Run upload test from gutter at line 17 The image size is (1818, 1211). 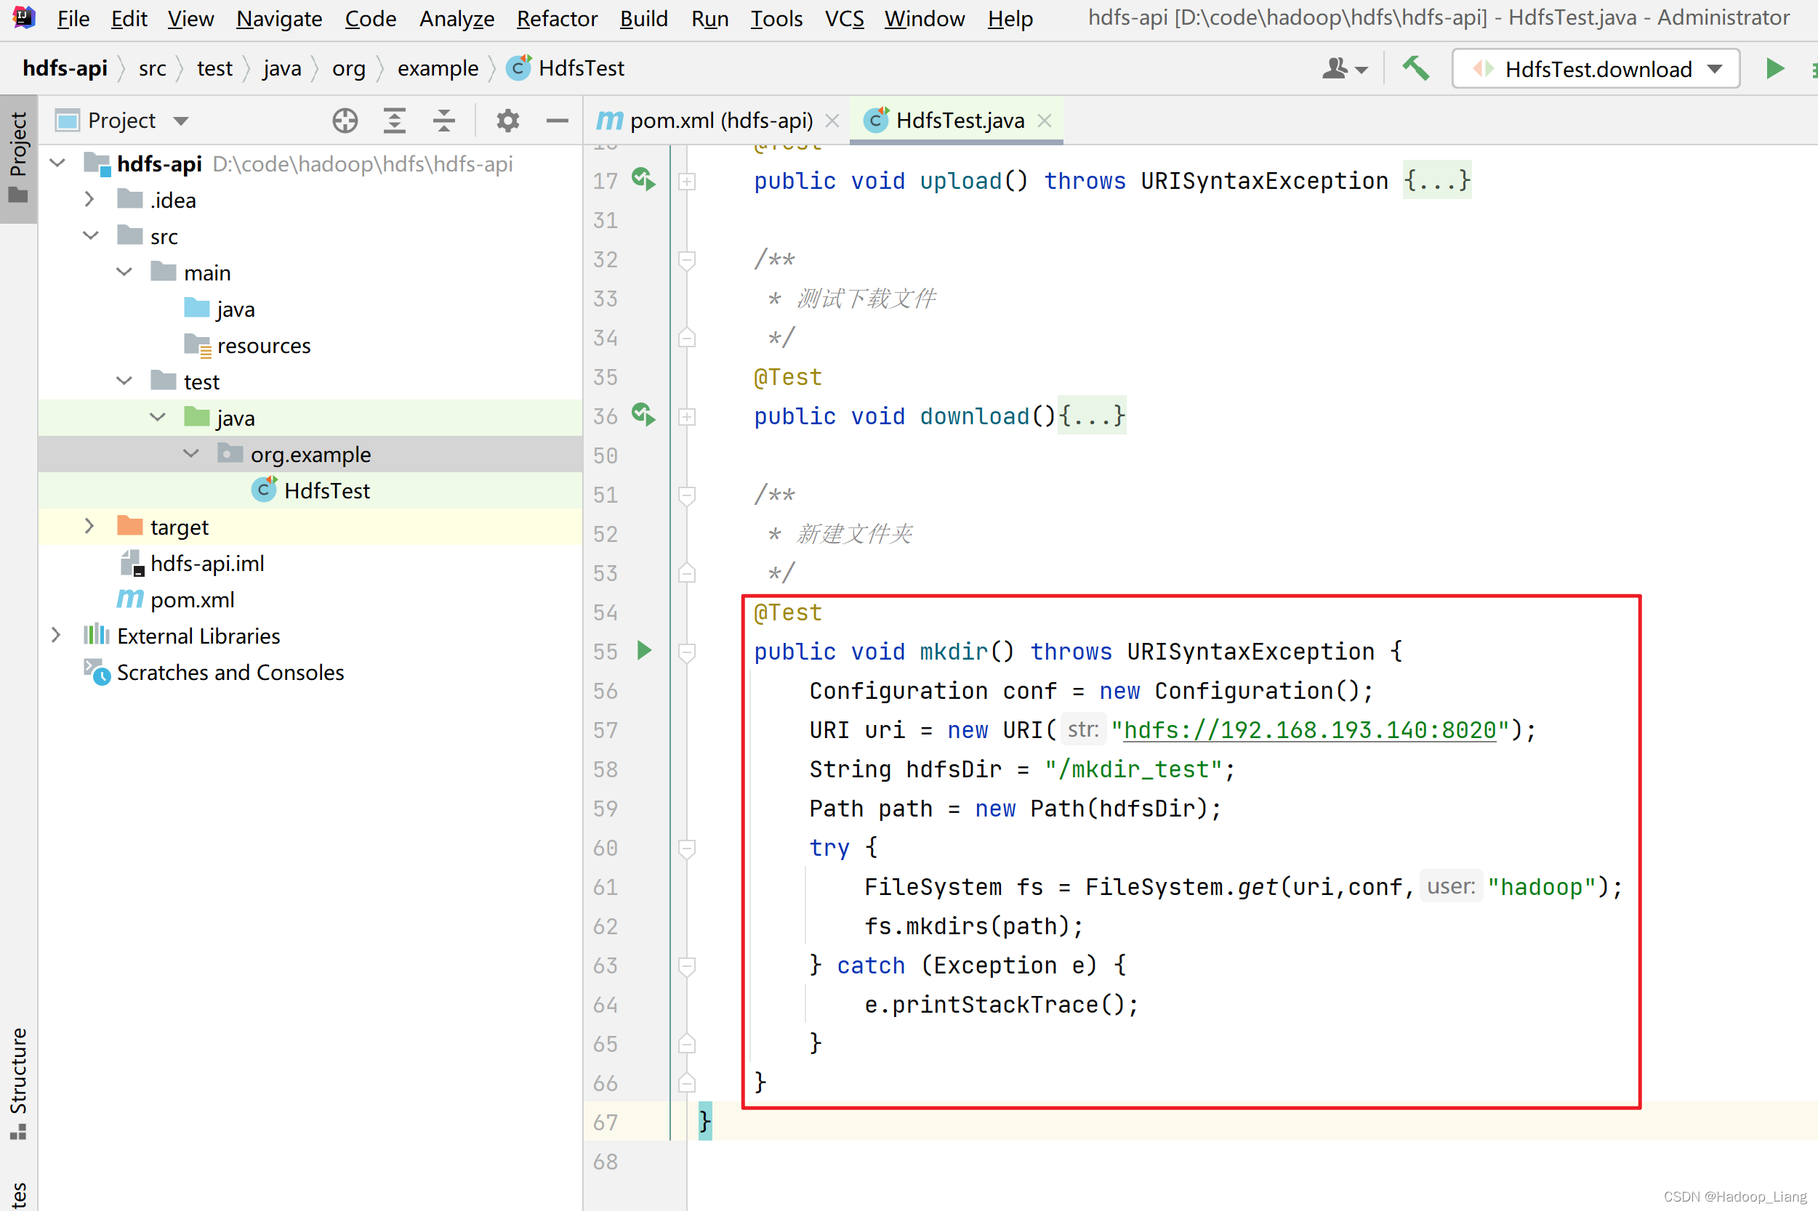tap(643, 179)
